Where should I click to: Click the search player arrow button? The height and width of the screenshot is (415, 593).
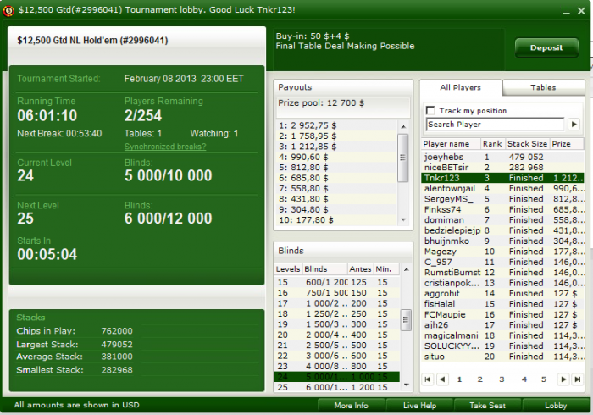point(574,124)
